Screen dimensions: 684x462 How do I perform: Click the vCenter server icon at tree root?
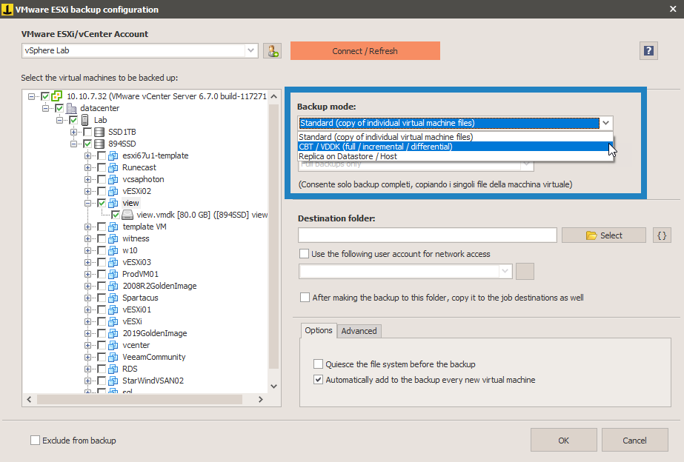coord(57,96)
